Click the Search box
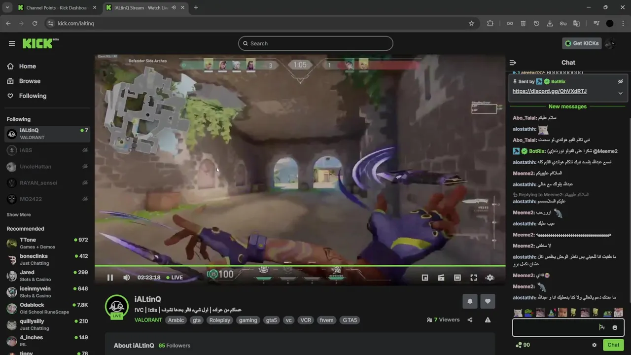 click(x=315, y=43)
